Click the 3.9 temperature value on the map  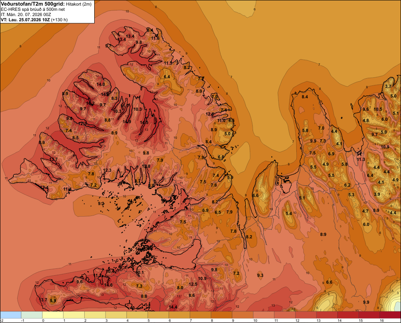pos(377,194)
